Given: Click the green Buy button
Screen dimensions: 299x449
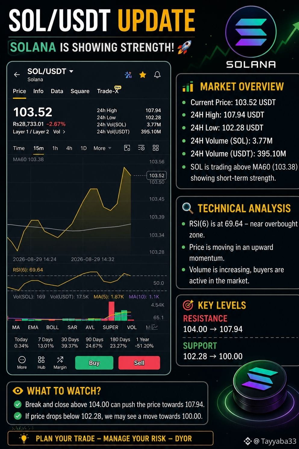Looking at the screenshot, I should point(94,363).
